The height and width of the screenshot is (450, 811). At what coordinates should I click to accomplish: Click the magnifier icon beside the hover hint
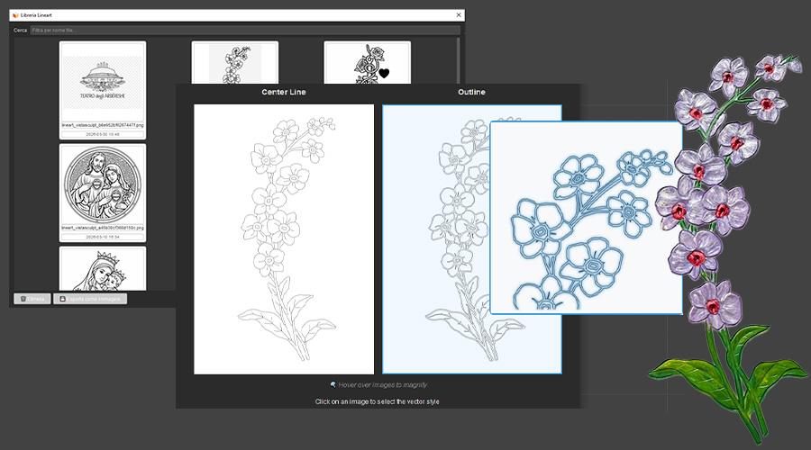point(333,384)
